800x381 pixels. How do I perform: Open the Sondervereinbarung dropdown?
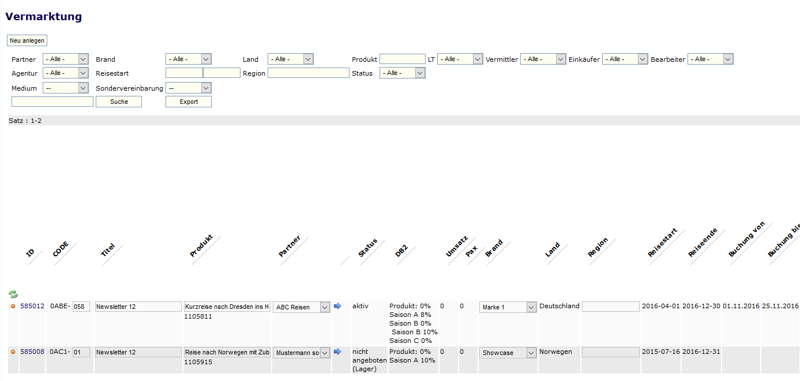tap(188, 88)
